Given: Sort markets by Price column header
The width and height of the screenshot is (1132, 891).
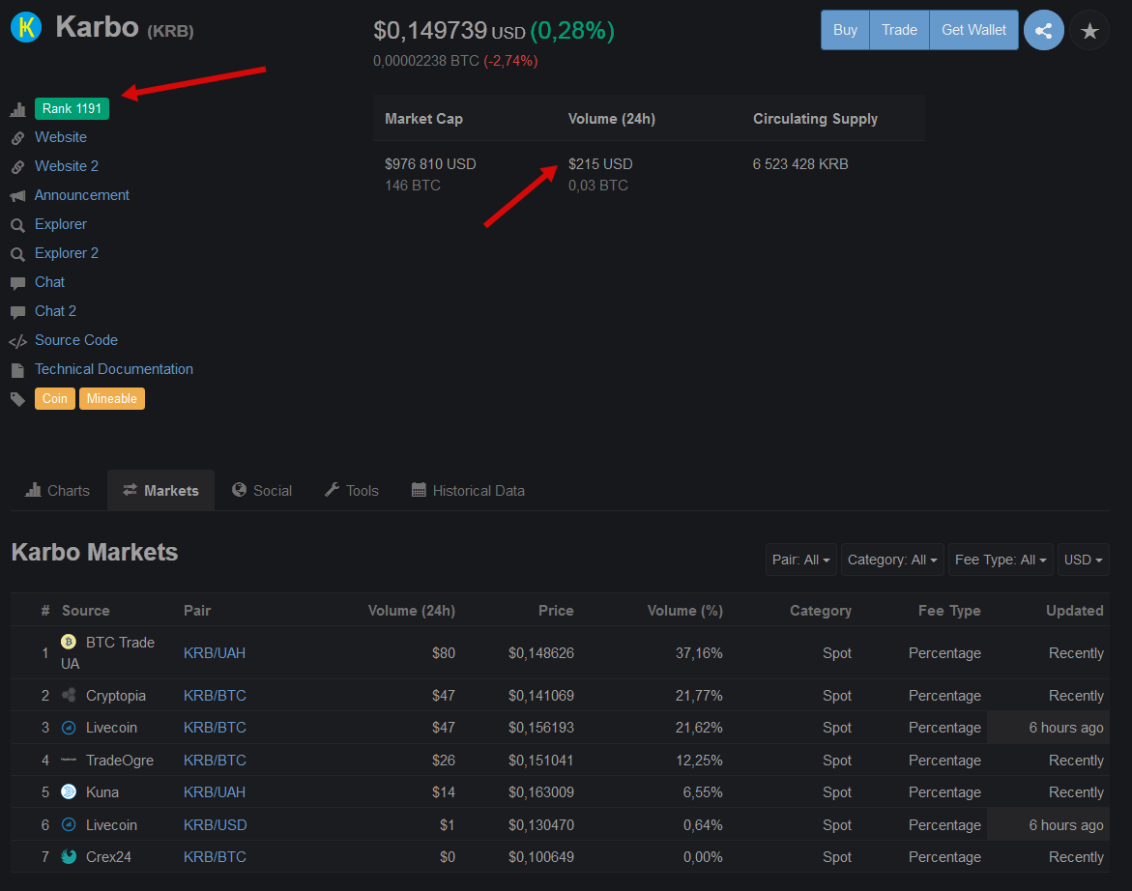Looking at the screenshot, I should tap(556, 611).
